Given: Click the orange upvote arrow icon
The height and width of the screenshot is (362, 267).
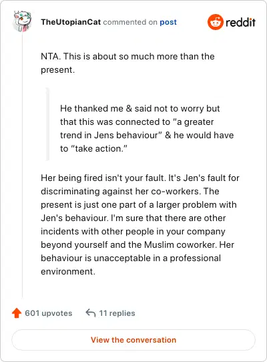Looking at the screenshot, I should (x=17, y=313).
